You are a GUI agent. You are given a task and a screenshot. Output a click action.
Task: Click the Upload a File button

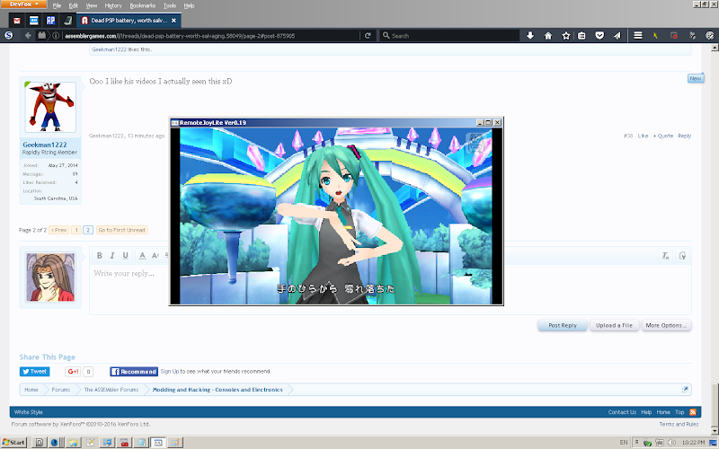click(614, 325)
